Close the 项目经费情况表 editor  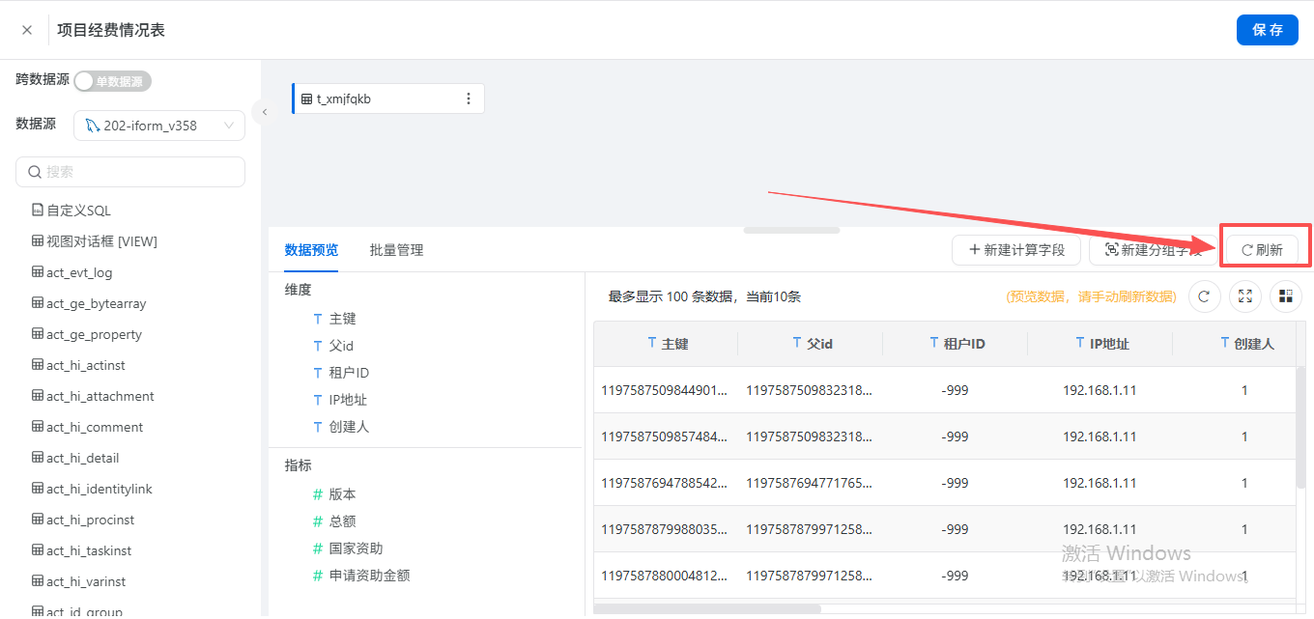[x=27, y=30]
